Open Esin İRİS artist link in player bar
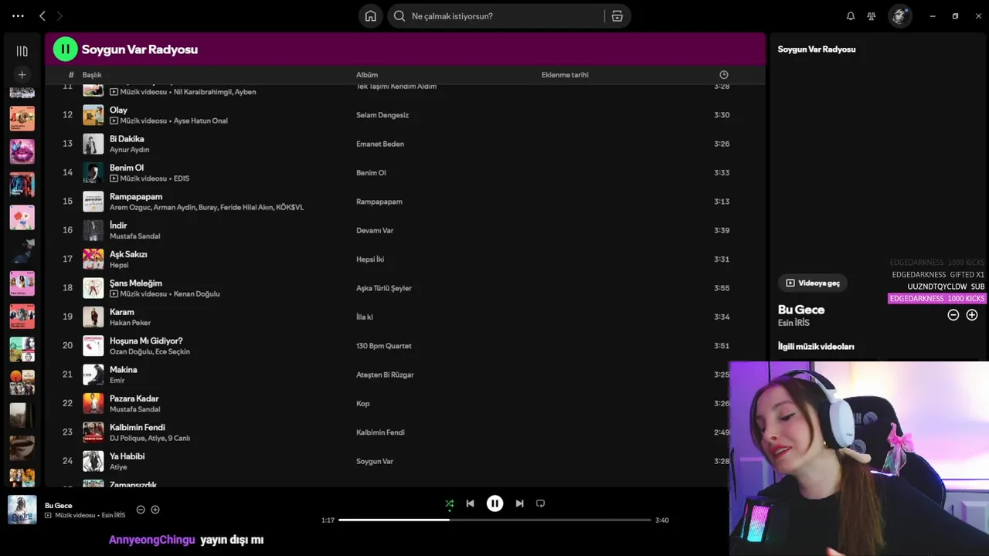The height and width of the screenshot is (556, 989). point(114,515)
